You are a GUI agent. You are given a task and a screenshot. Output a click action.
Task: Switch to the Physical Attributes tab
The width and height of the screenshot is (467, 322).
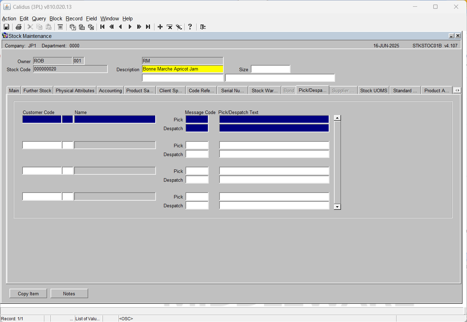click(75, 90)
